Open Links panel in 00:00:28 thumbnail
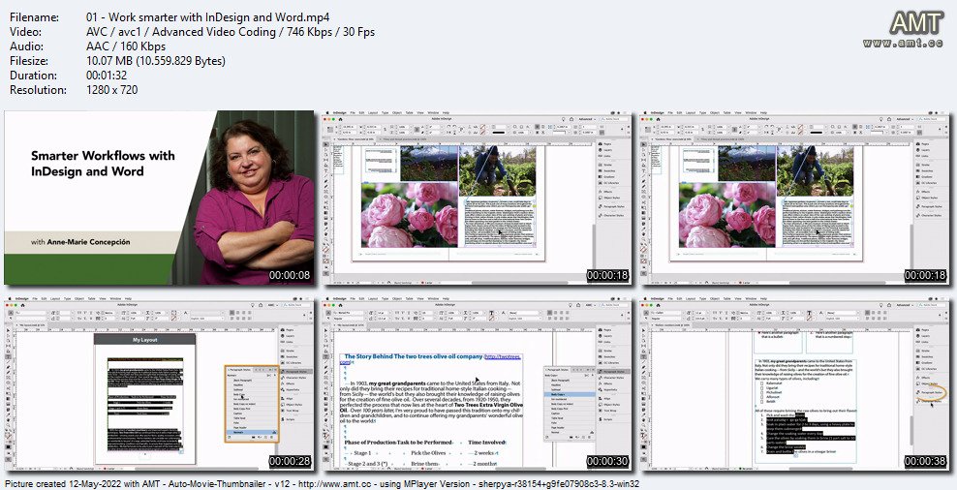This screenshot has width=957, height=490. coord(289,342)
